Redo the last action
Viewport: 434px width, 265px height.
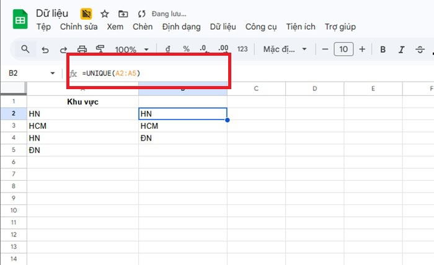tap(63, 50)
